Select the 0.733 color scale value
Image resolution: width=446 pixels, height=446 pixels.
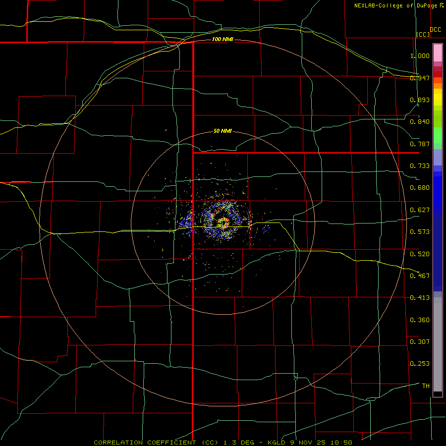tap(420, 166)
